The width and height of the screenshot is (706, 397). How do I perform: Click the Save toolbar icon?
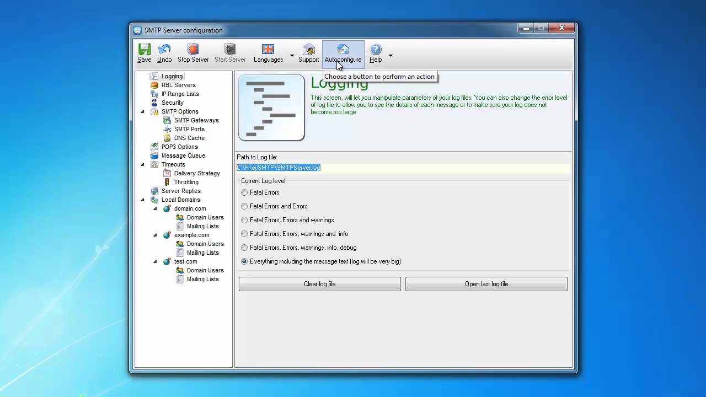point(145,49)
